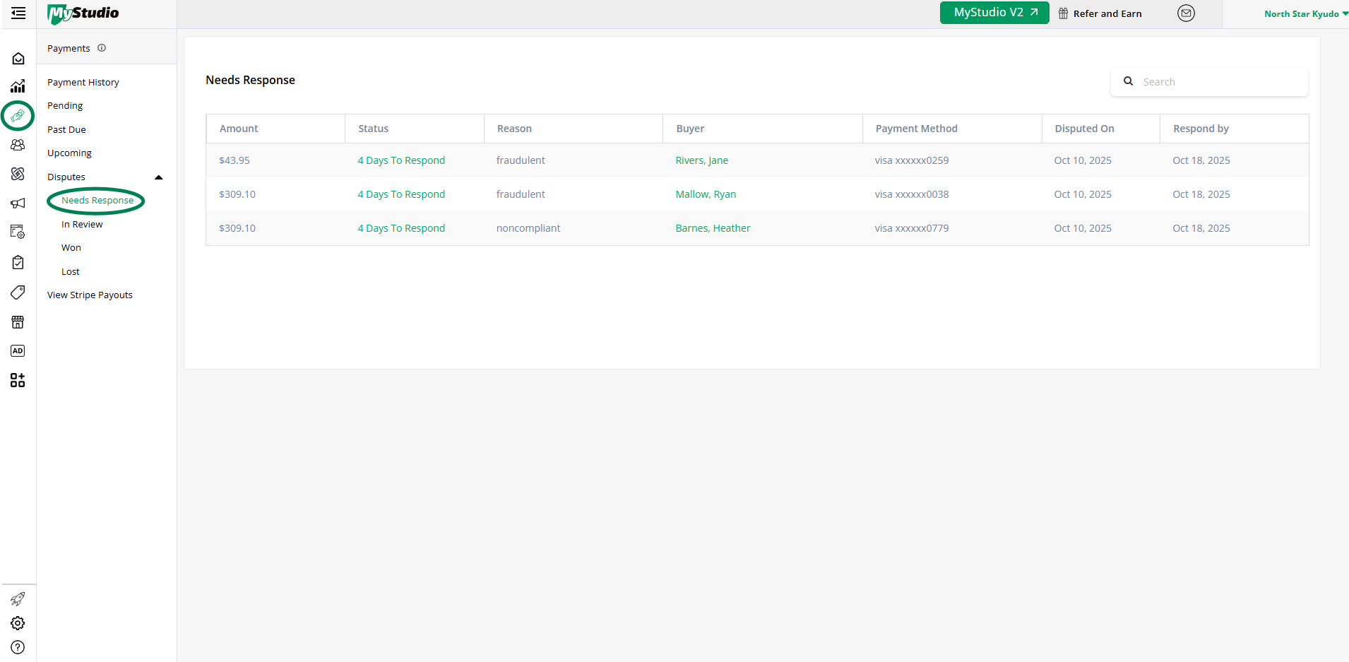
Task: Click the Respond by column header
Action: tap(1201, 129)
